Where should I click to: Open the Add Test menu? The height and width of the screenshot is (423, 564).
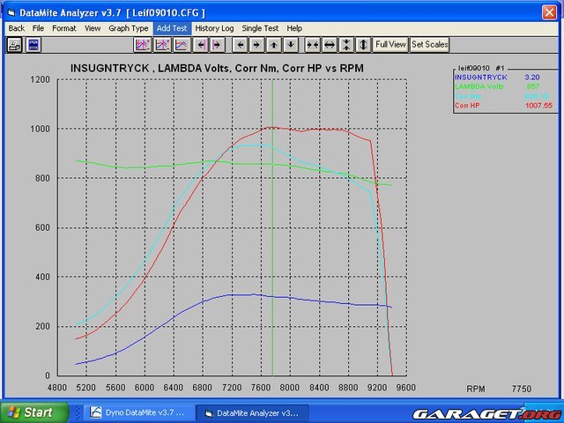[172, 28]
